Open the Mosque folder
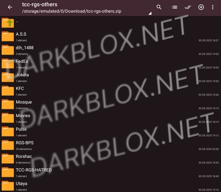The width and height of the screenshot is (221, 192). click(x=110, y=105)
